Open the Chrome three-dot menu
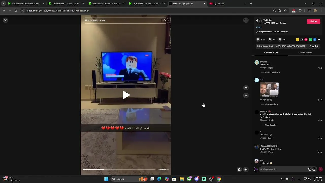The width and height of the screenshot is (325, 183). coord(321,11)
